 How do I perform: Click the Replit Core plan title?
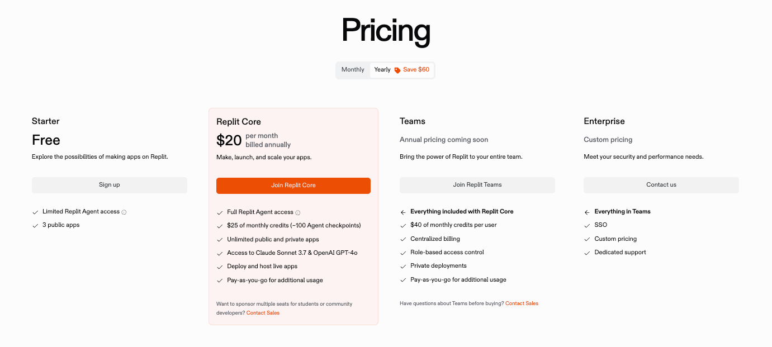(x=239, y=122)
